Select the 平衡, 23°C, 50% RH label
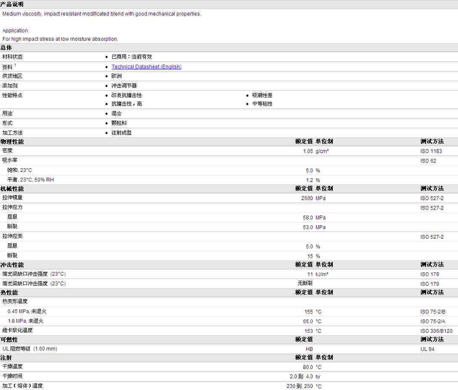The width and height of the screenshot is (458, 390). [x=30, y=180]
